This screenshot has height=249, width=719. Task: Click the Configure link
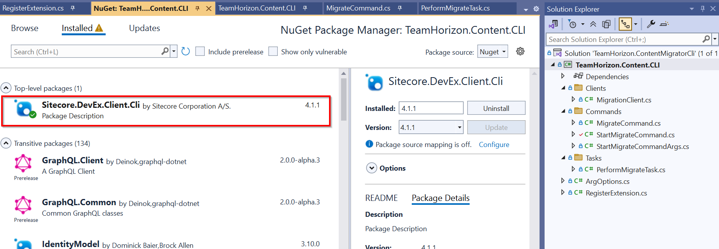point(494,145)
